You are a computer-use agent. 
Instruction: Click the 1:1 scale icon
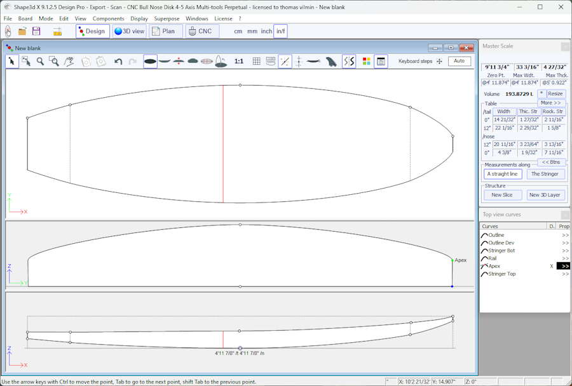pyautogui.click(x=239, y=62)
